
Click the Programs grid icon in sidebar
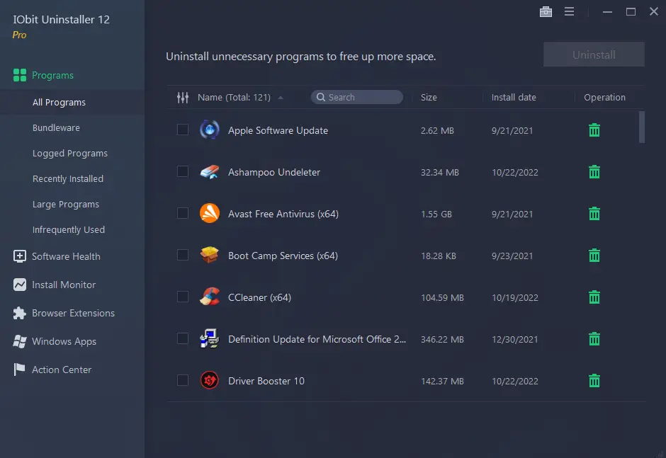coord(20,75)
